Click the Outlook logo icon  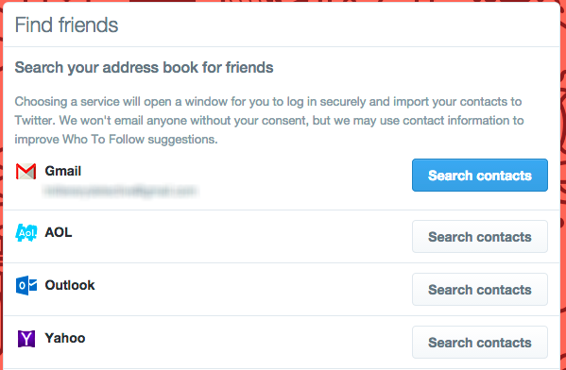(x=26, y=286)
